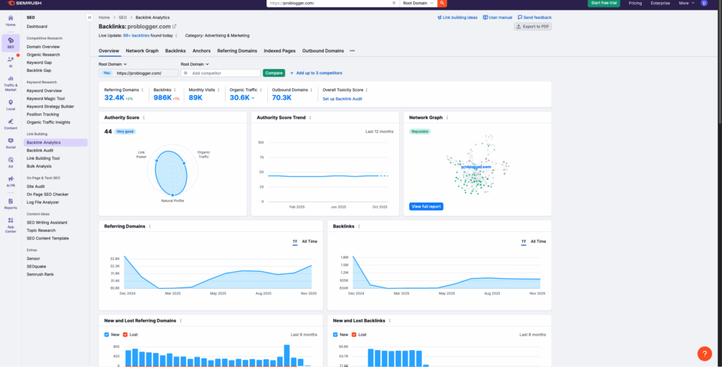Image resolution: width=722 pixels, height=367 pixels.
Task: Switch to Outbound Domains tab
Action: click(323, 51)
